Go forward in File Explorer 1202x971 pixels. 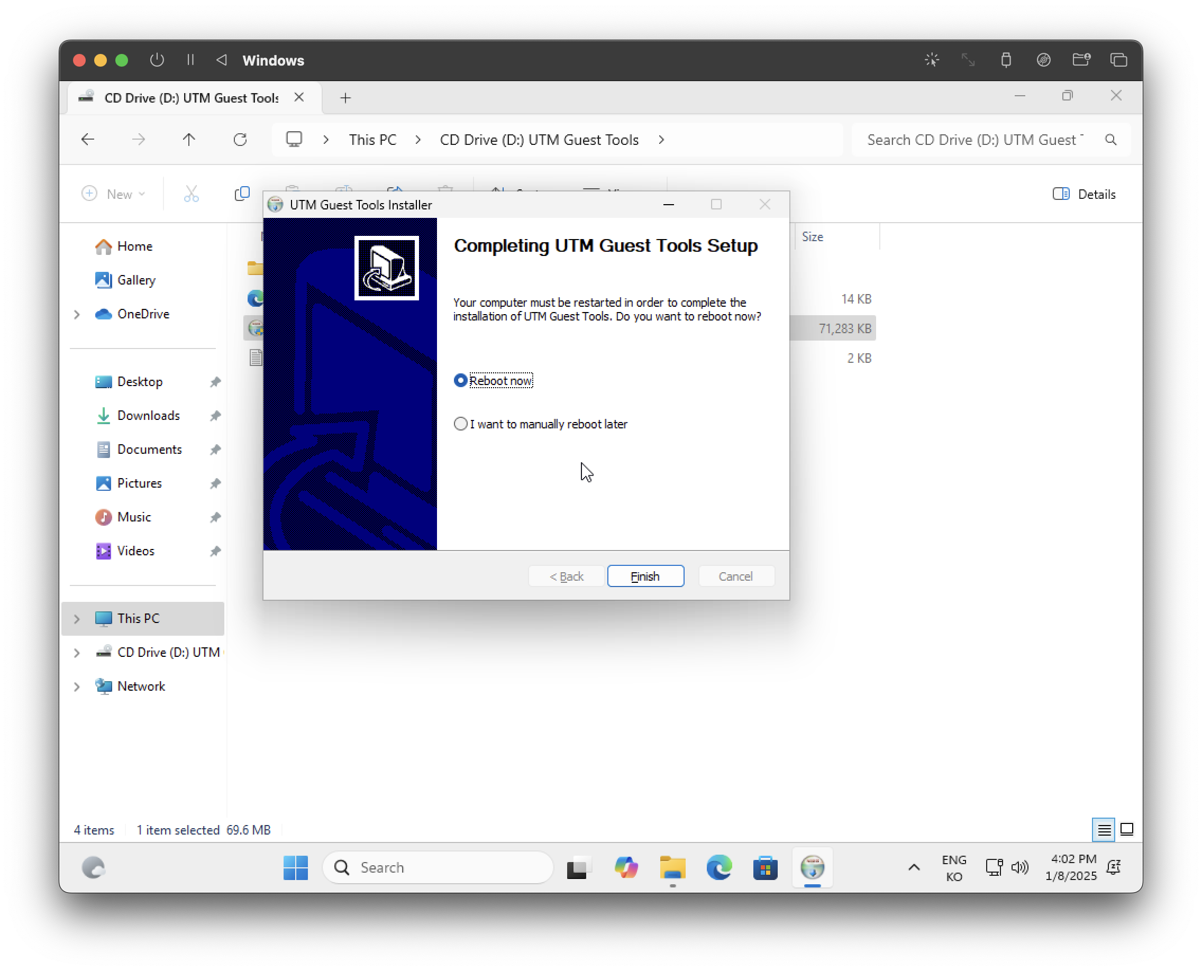(139, 139)
